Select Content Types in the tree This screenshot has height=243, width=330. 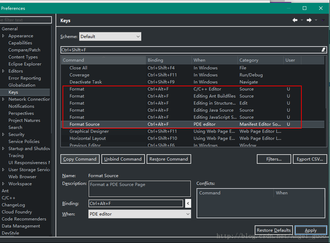pos(23,57)
